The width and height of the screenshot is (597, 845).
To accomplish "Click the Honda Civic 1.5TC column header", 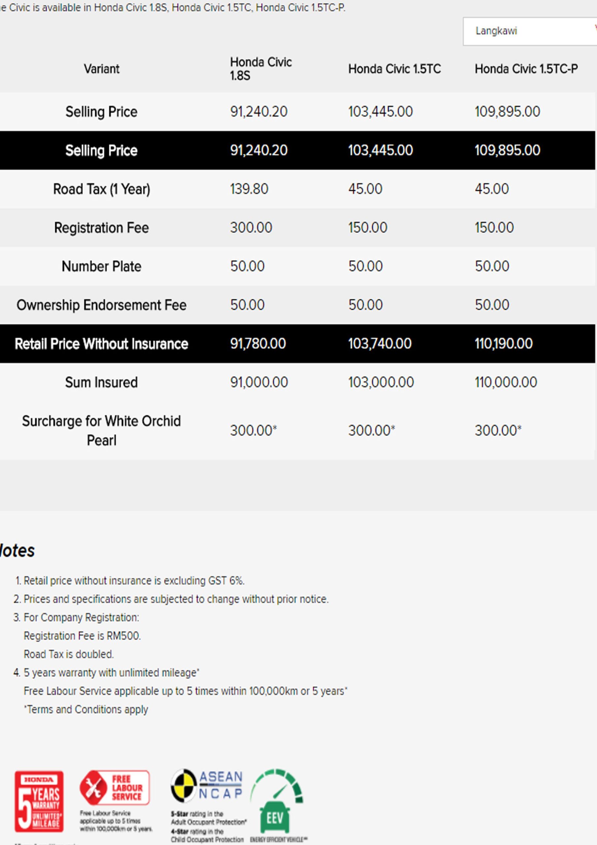I will tap(394, 69).
